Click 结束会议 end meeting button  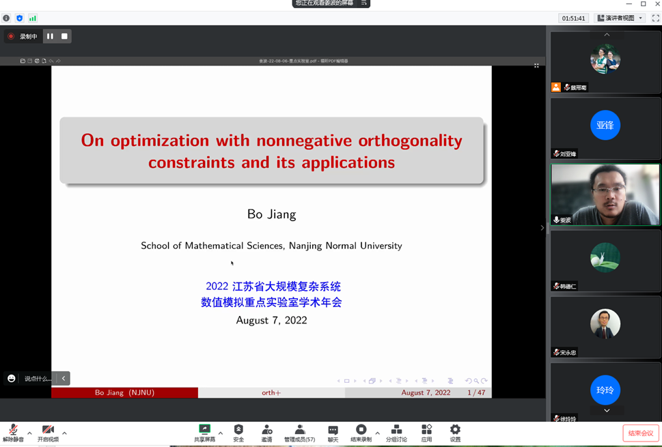(x=640, y=433)
